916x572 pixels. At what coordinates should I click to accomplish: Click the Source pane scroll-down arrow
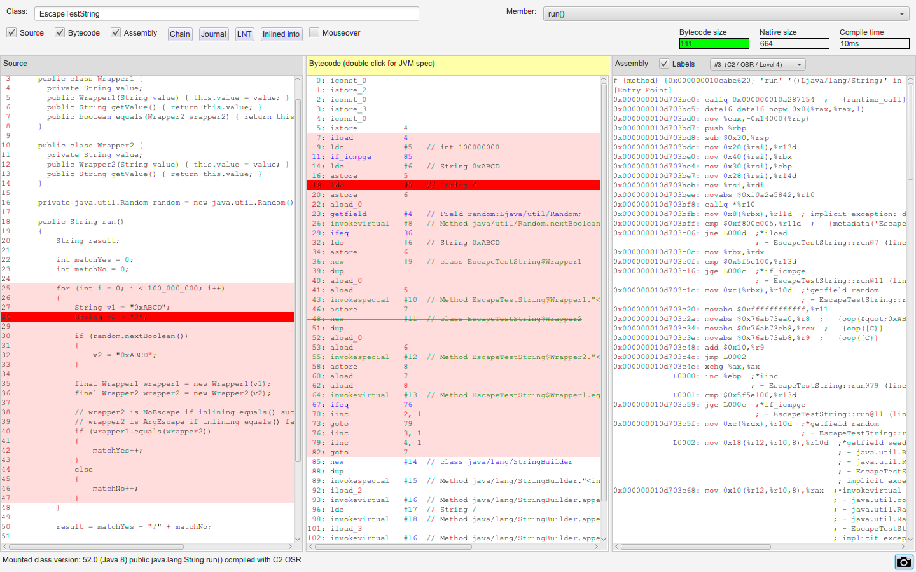pos(298,539)
